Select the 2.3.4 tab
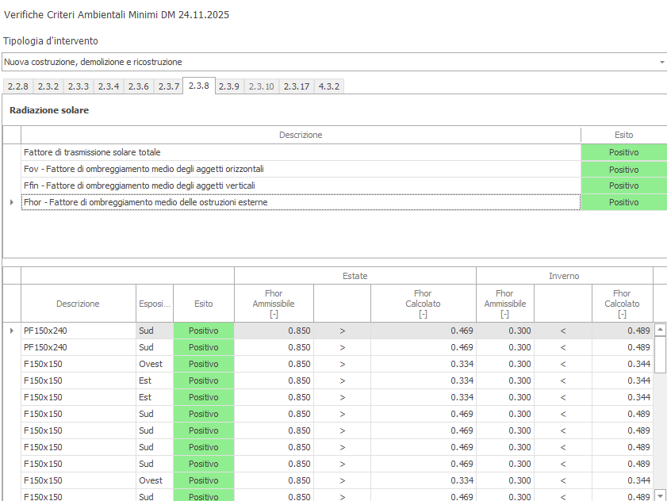This screenshot has width=667, height=501. pos(109,86)
